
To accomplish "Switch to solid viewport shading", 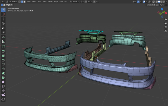I will (159, 2).
